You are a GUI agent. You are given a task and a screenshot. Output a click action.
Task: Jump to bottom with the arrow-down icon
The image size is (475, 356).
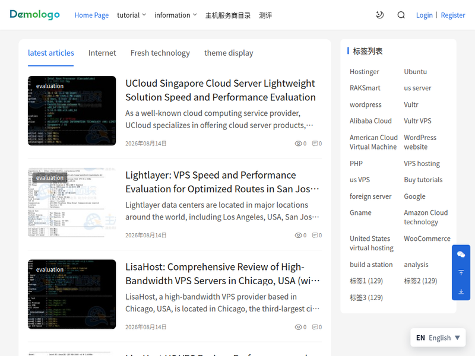(461, 291)
